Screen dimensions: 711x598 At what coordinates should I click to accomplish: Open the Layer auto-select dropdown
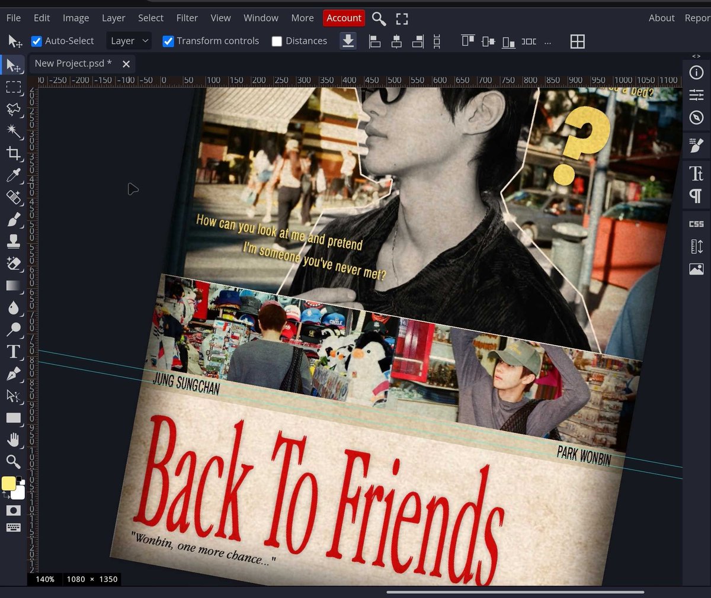(x=129, y=41)
